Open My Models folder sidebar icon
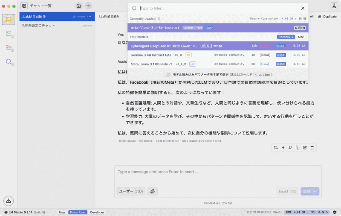 [9, 47]
